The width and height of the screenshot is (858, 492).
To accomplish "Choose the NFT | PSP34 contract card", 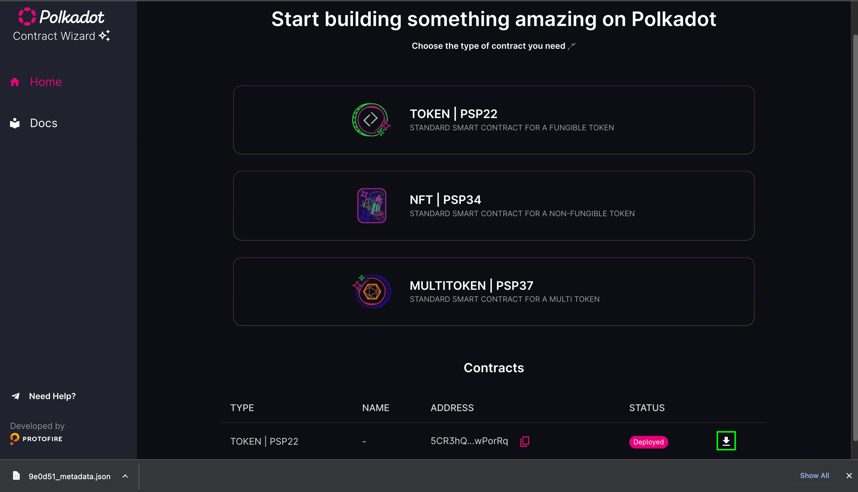I will coord(493,206).
